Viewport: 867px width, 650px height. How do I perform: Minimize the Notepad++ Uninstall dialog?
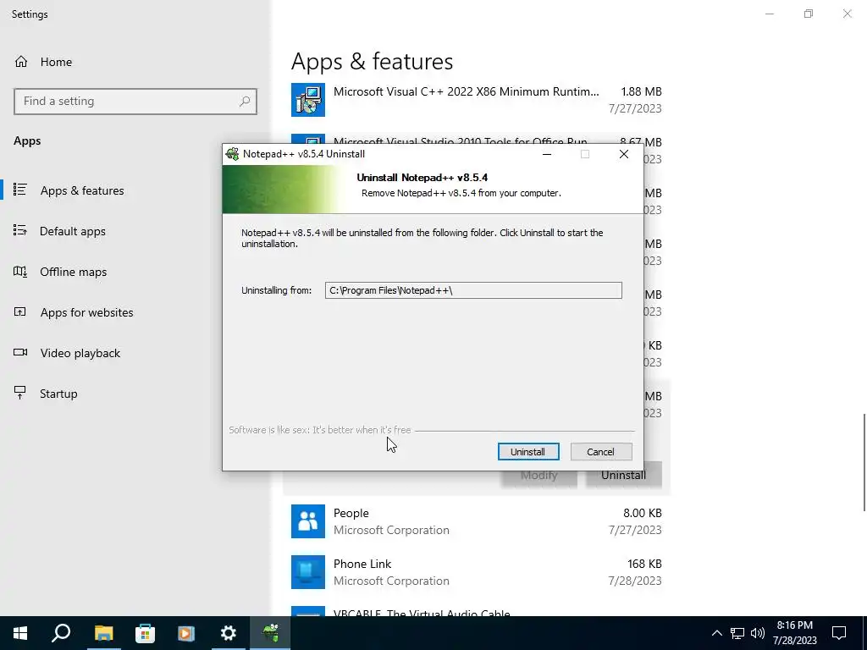click(x=547, y=154)
